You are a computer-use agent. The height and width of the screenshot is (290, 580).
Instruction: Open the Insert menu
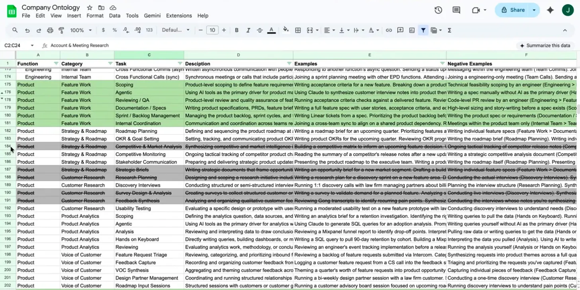point(74,16)
